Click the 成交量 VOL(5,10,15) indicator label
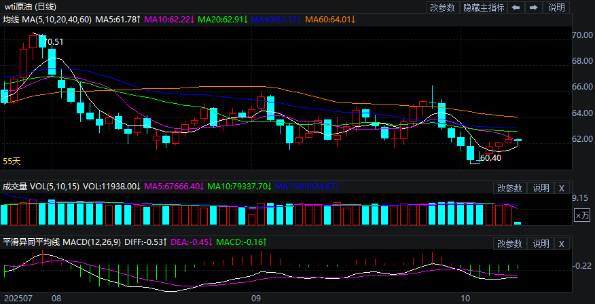595x304 pixels. [x=40, y=186]
